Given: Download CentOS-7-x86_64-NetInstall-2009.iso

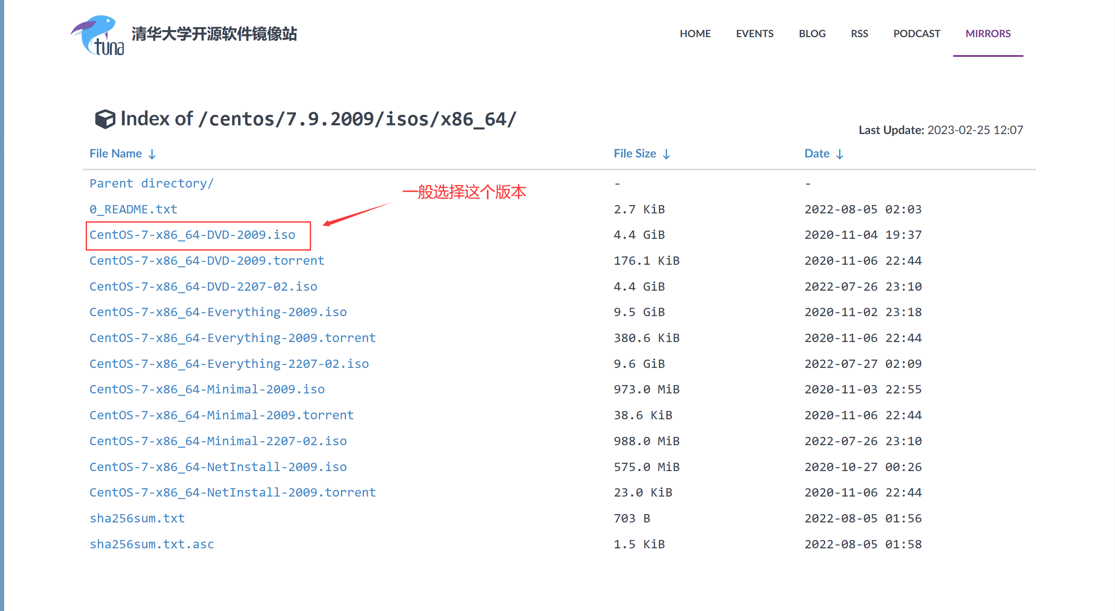Looking at the screenshot, I should pyautogui.click(x=218, y=467).
